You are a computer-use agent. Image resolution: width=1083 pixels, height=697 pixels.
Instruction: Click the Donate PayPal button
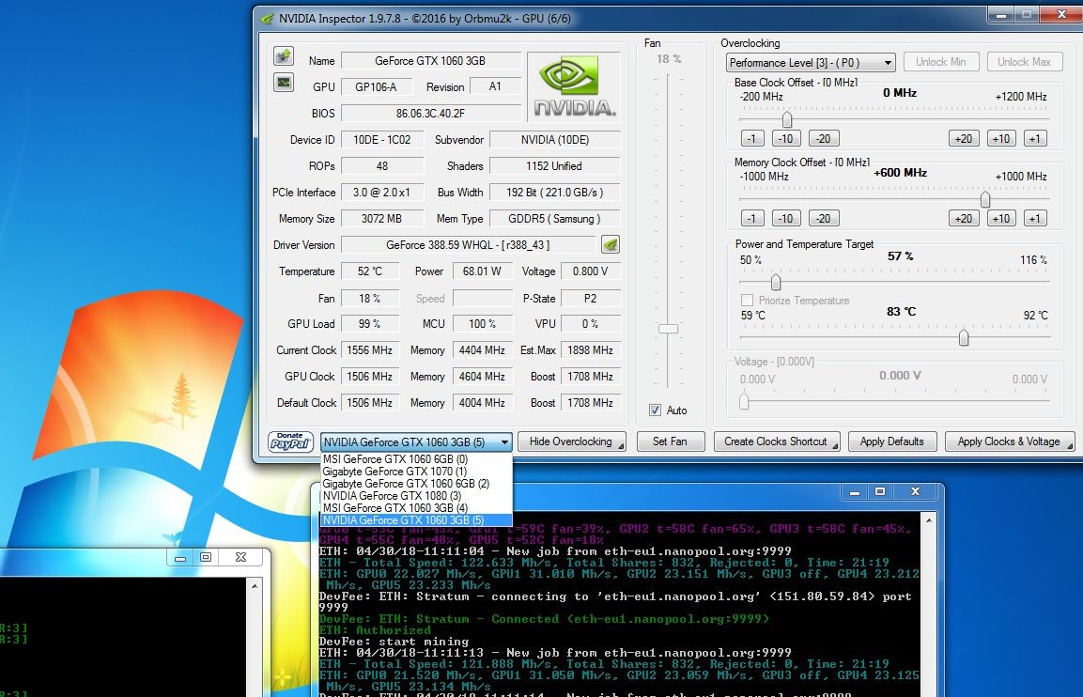click(290, 441)
